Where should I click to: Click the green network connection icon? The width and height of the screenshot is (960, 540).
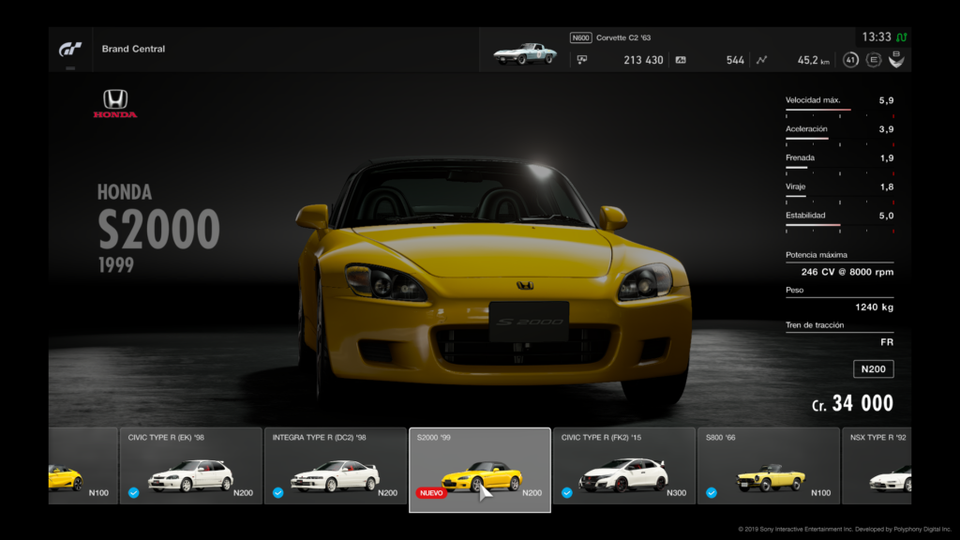(902, 37)
